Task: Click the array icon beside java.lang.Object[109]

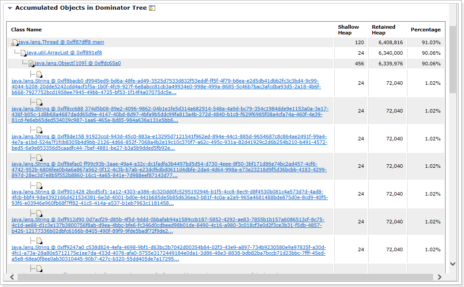Action: click(x=31, y=64)
